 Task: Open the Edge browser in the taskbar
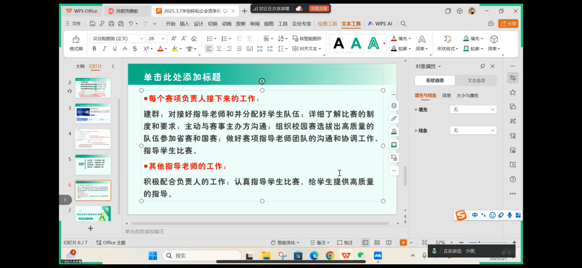(x=314, y=256)
